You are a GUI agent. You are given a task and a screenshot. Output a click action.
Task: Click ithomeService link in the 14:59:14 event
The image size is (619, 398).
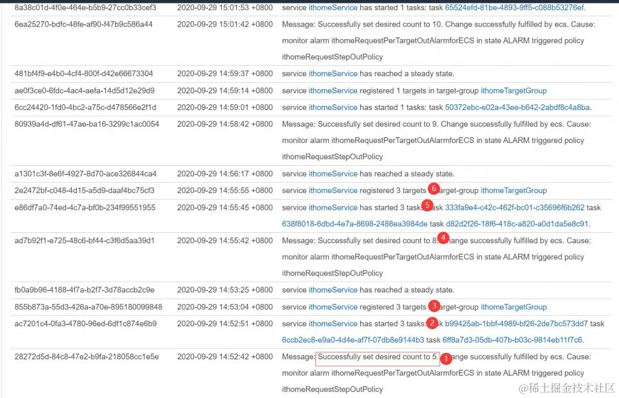click(x=333, y=91)
